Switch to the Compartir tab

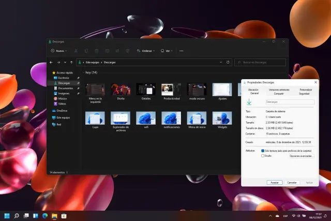[279, 94]
